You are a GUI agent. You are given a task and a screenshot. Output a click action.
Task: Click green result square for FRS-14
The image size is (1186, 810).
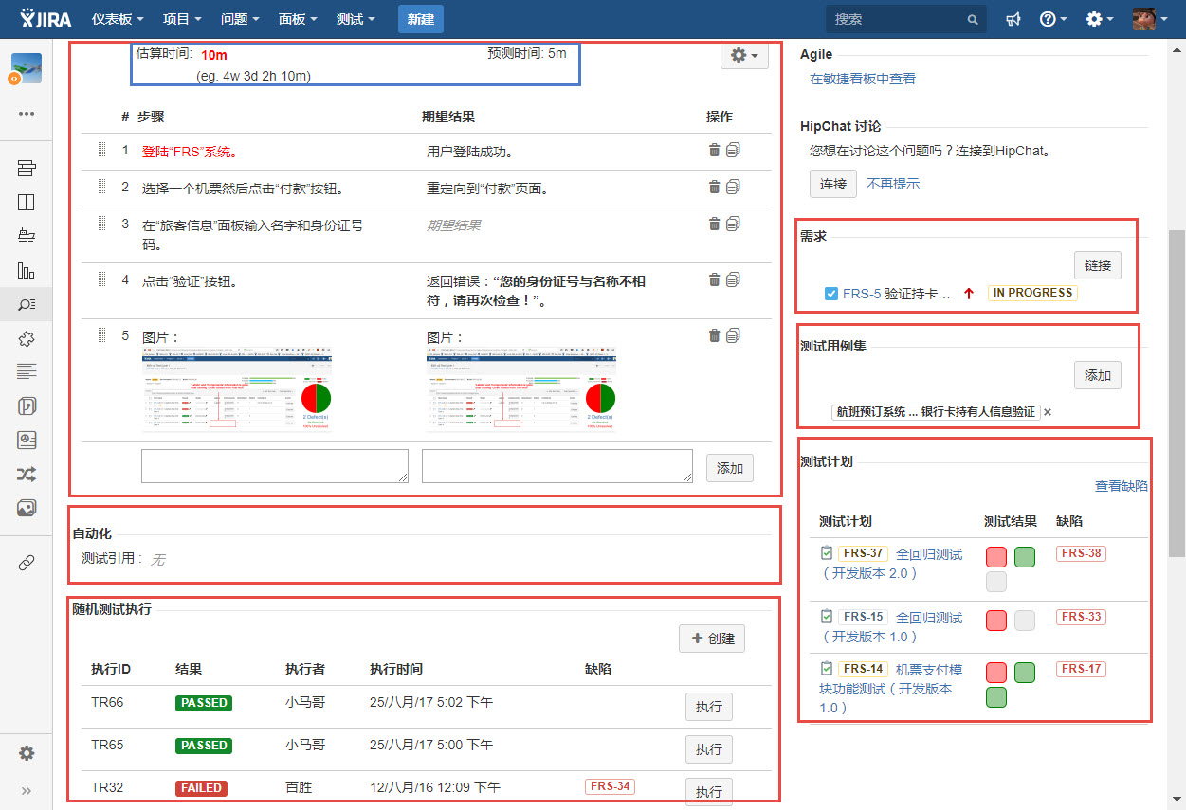click(x=1024, y=673)
